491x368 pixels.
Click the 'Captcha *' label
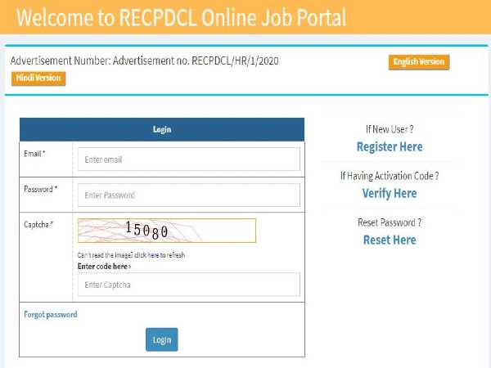(x=38, y=225)
